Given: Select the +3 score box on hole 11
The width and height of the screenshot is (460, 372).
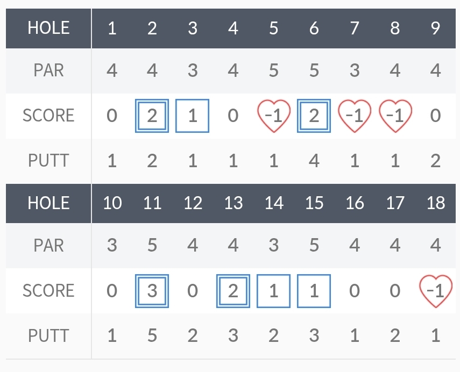Looking at the screenshot, I should pyautogui.click(x=152, y=291).
